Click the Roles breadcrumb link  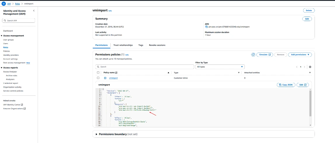tap(18, 4)
